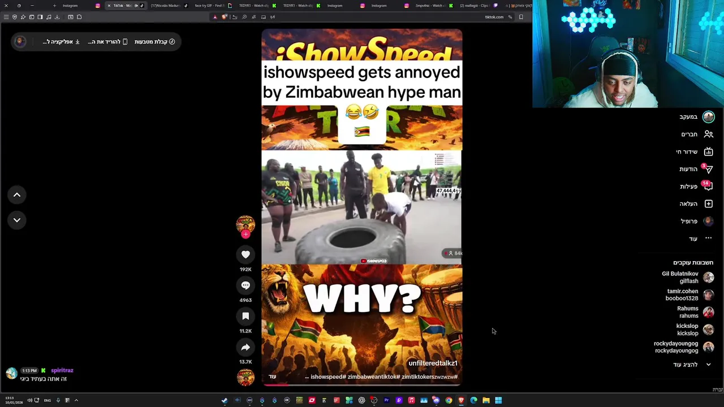The width and height of the screenshot is (724, 407).
Task: Open the profile avatar menu beside the coins pill
Action: (20, 42)
